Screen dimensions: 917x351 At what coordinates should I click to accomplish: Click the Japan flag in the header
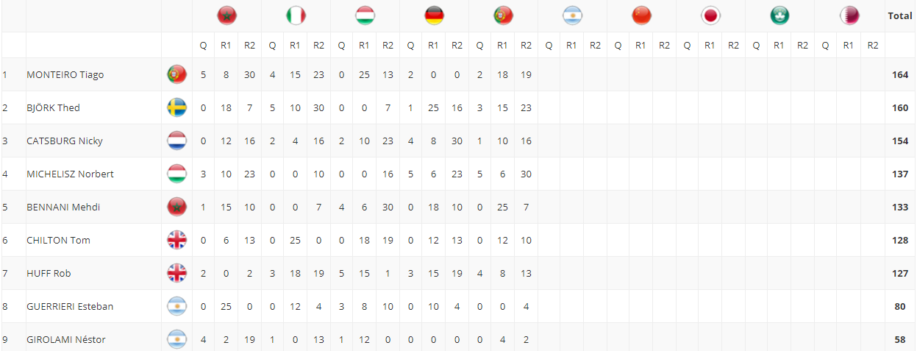[x=710, y=15]
